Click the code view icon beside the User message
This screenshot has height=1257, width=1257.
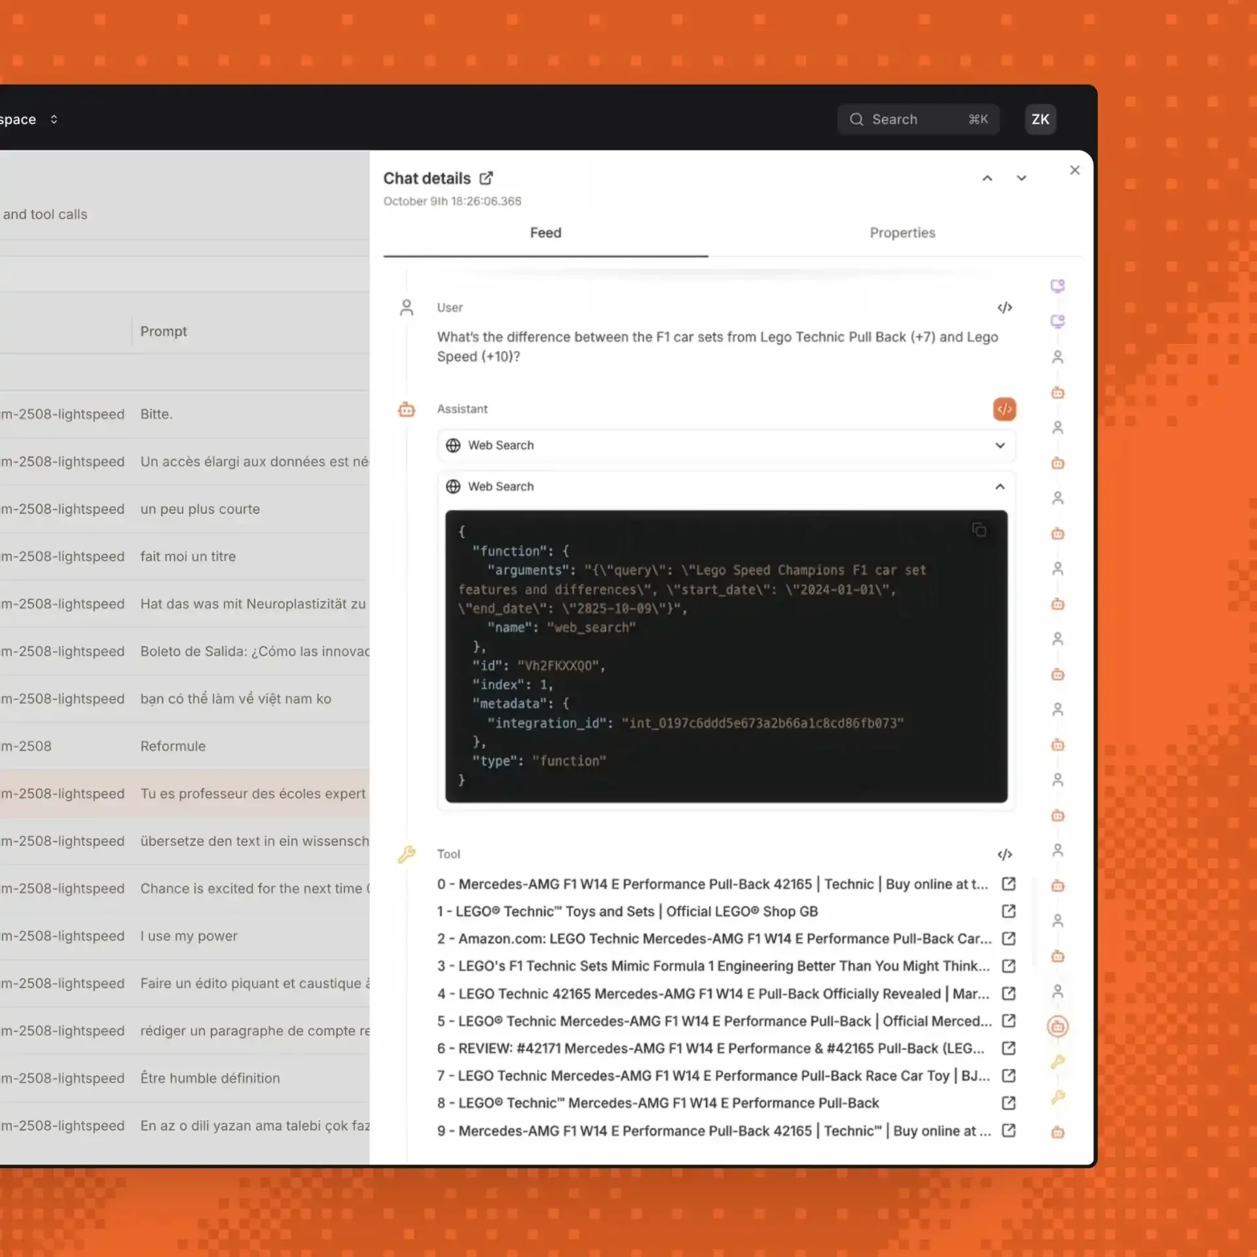click(1006, 307)
